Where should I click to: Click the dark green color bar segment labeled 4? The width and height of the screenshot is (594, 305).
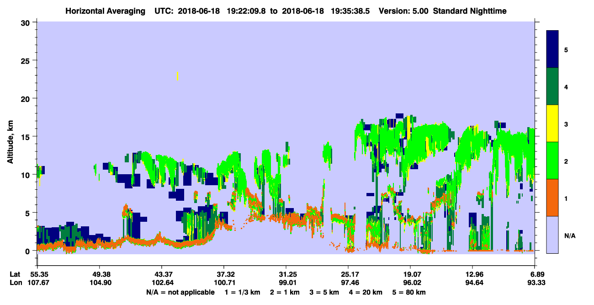(552, 86)
